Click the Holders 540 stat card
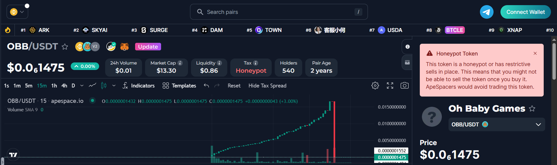Image resolution: width=557 pixels, height=165 pixels. pyautogui.click(x=288, y=67)
